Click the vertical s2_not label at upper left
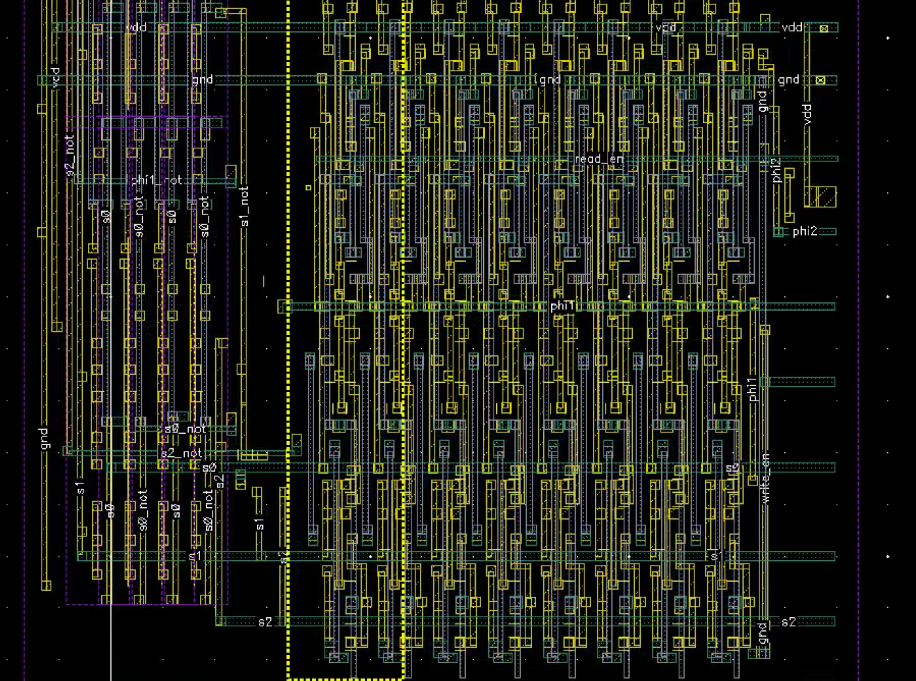Viewport: 916px width, 681px height. 70,155
